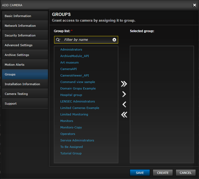Open the Basic Information tab

(x=25, y=16)
